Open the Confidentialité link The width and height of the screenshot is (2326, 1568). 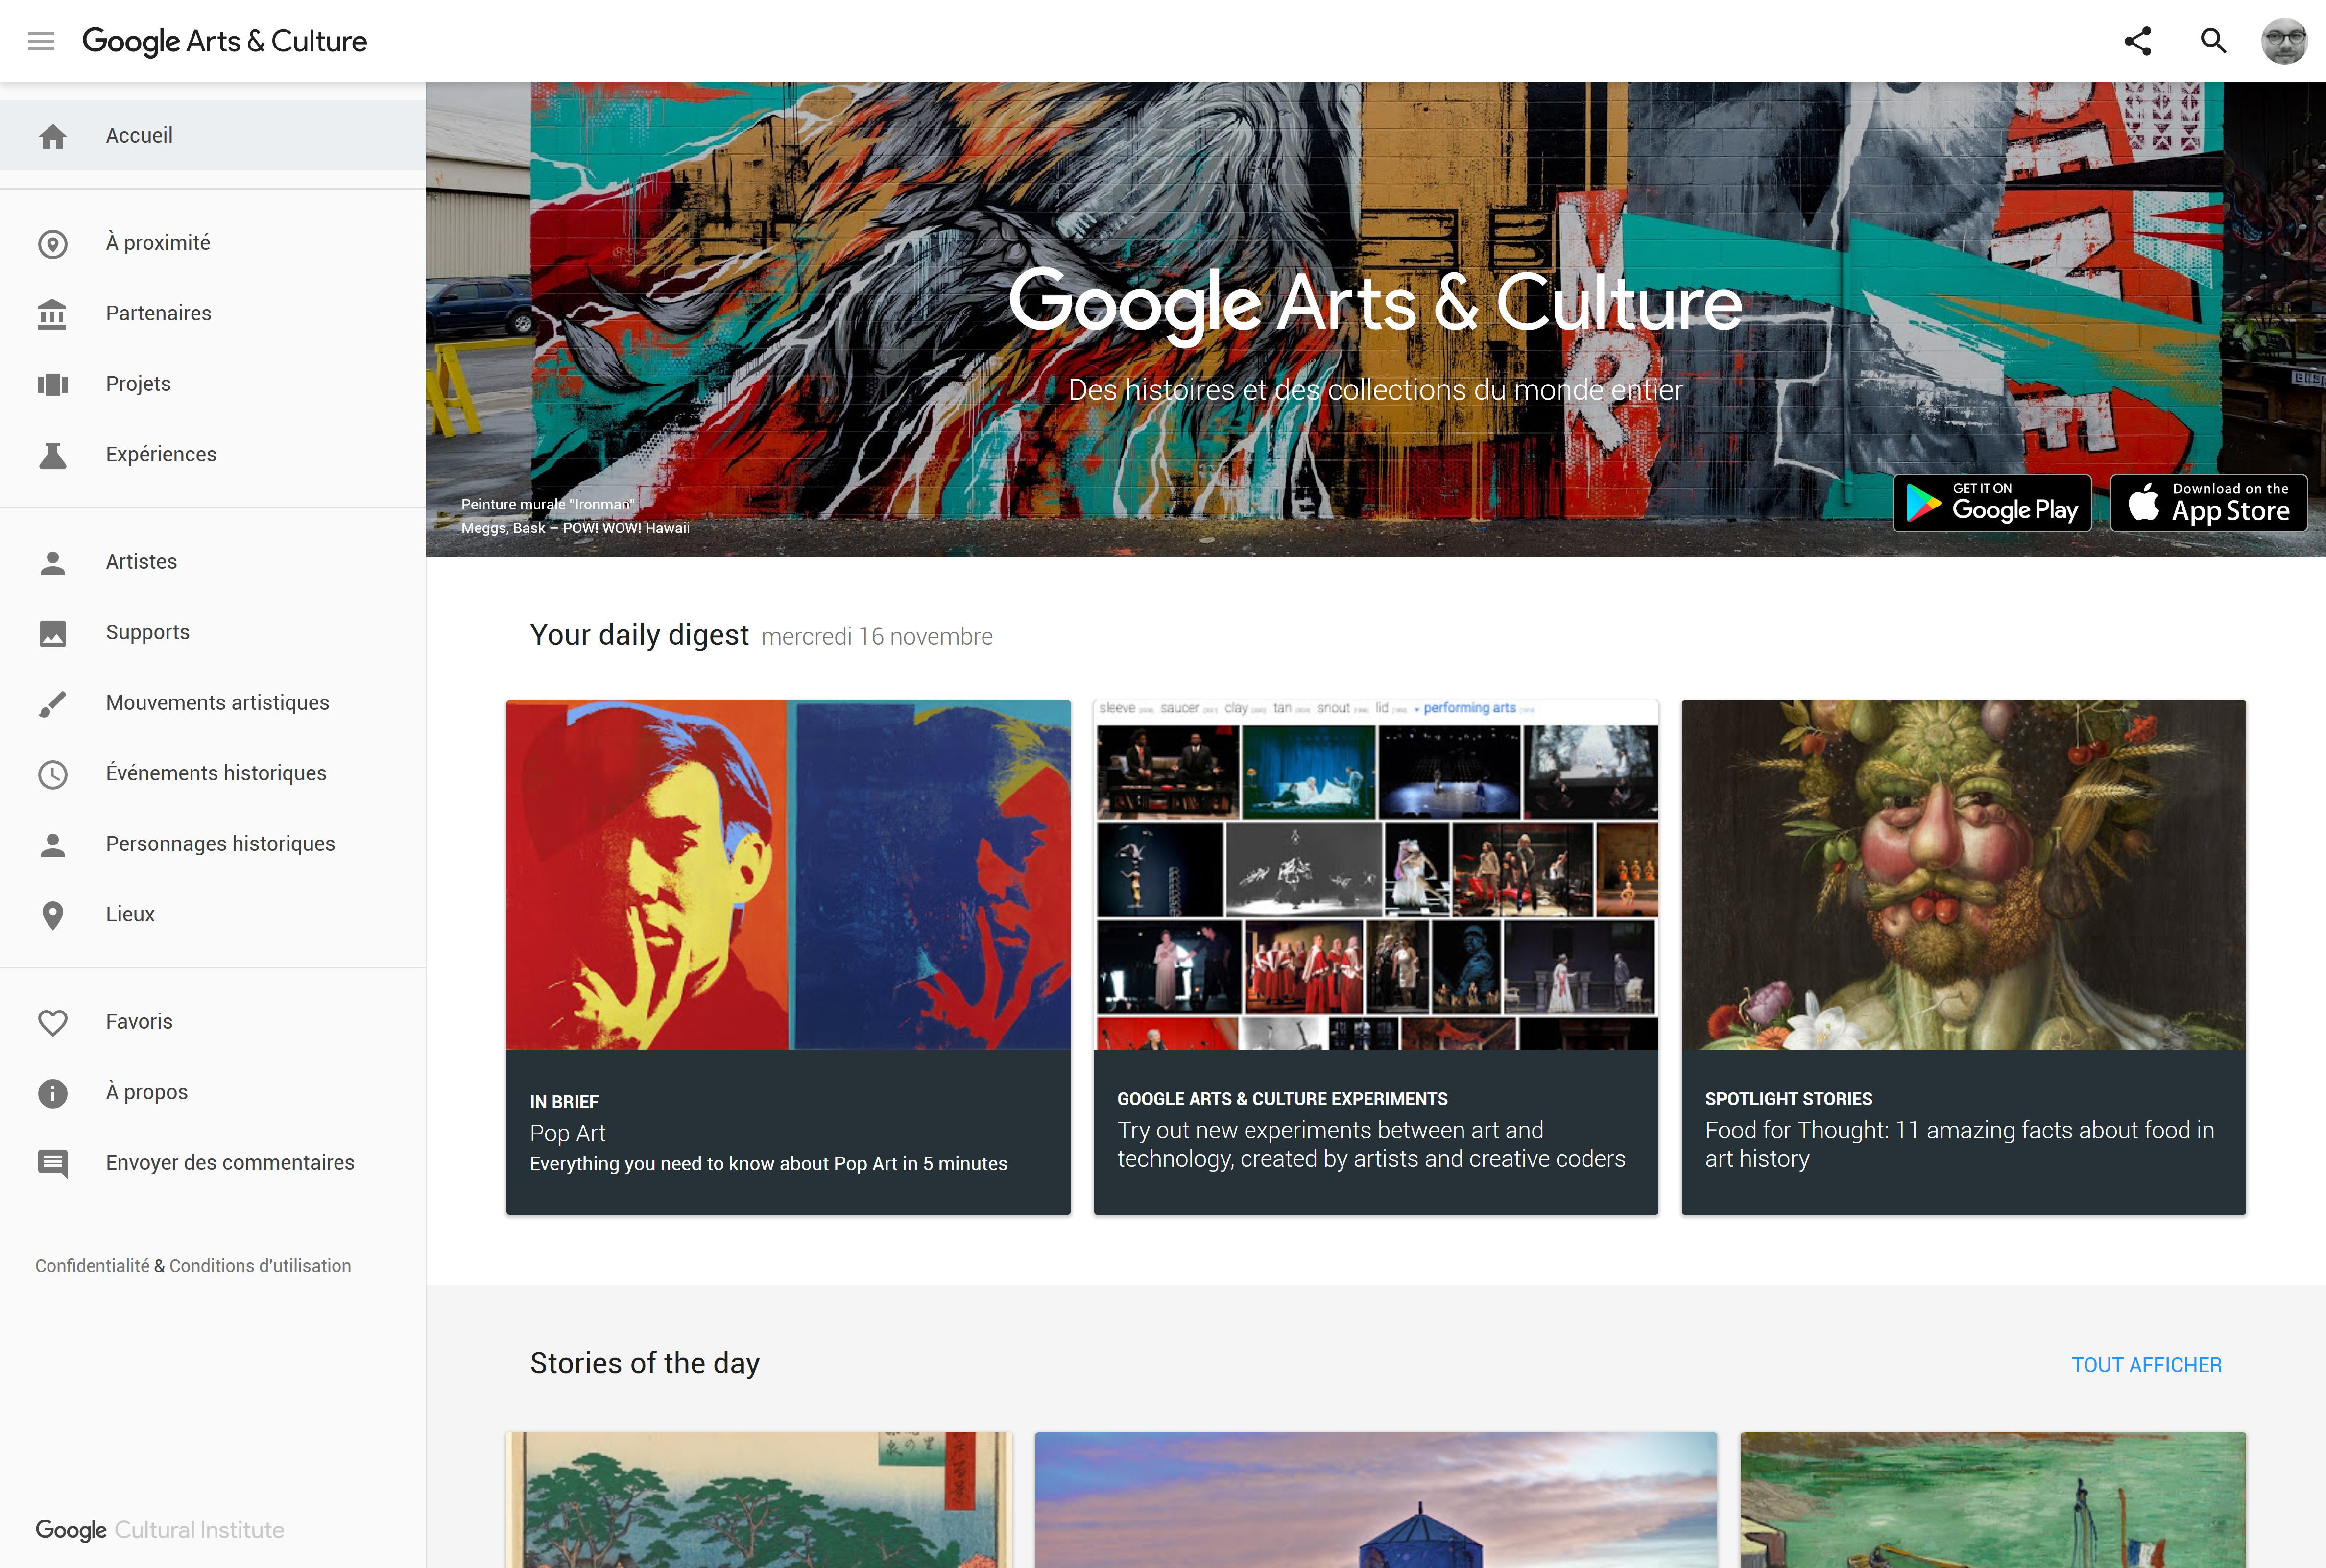click(92, 1266)
